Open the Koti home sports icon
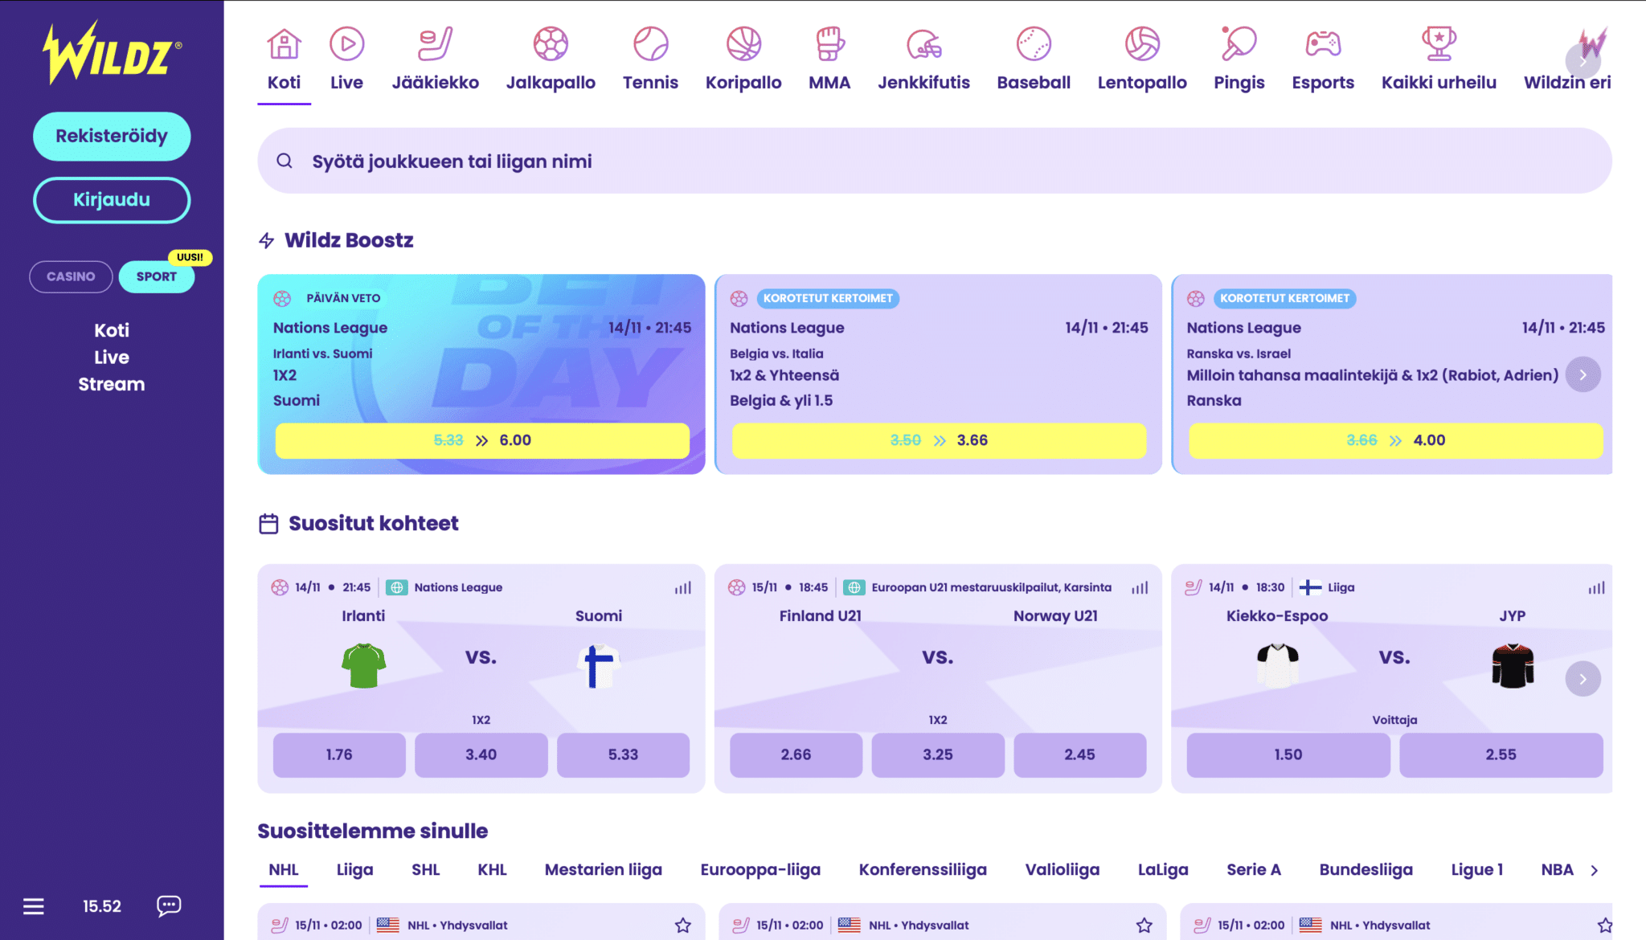The height and width of the screenshot is (940, 1646). (284, 44)
